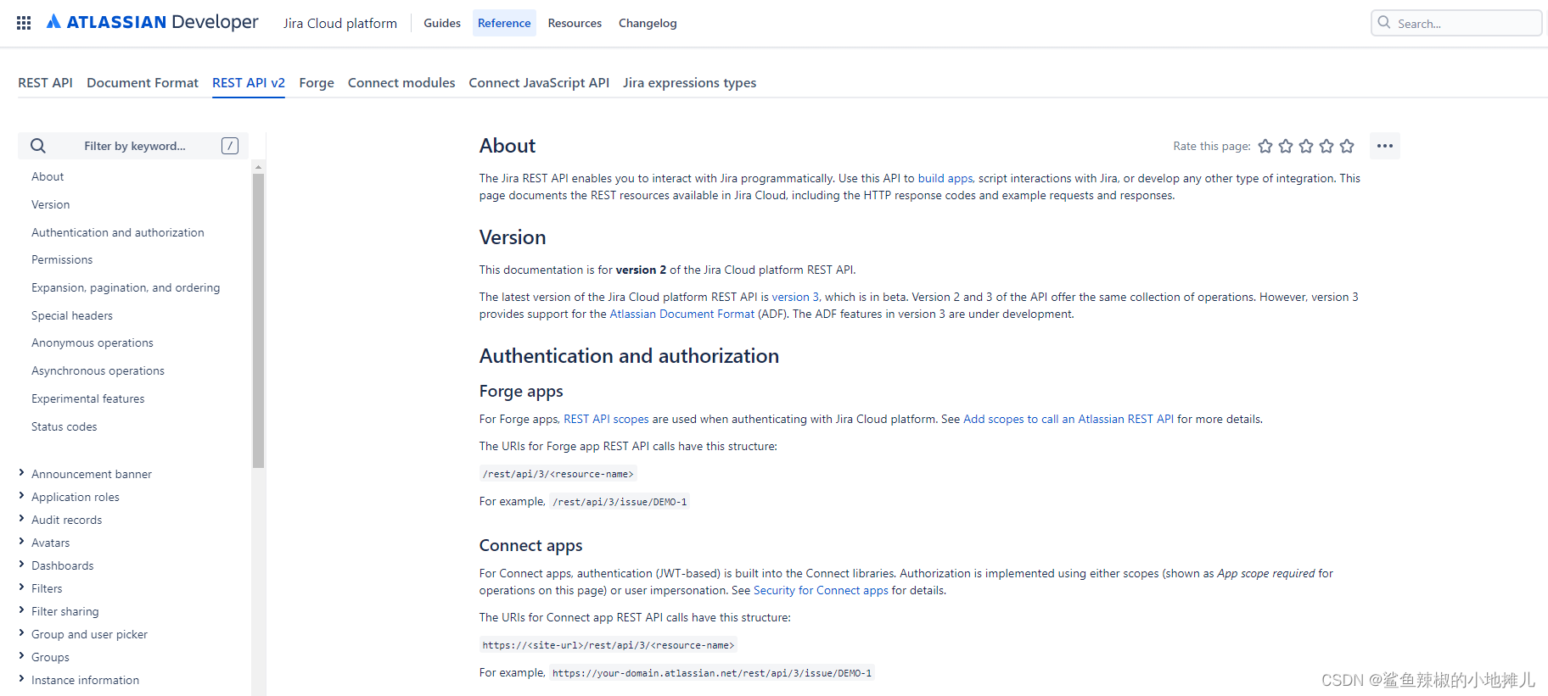Go to Asynchronous operations in sidebar

98,370
